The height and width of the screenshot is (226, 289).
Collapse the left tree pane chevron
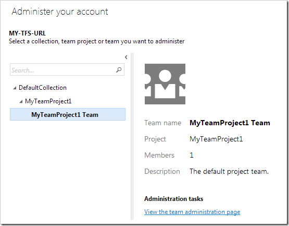[126, 57]
